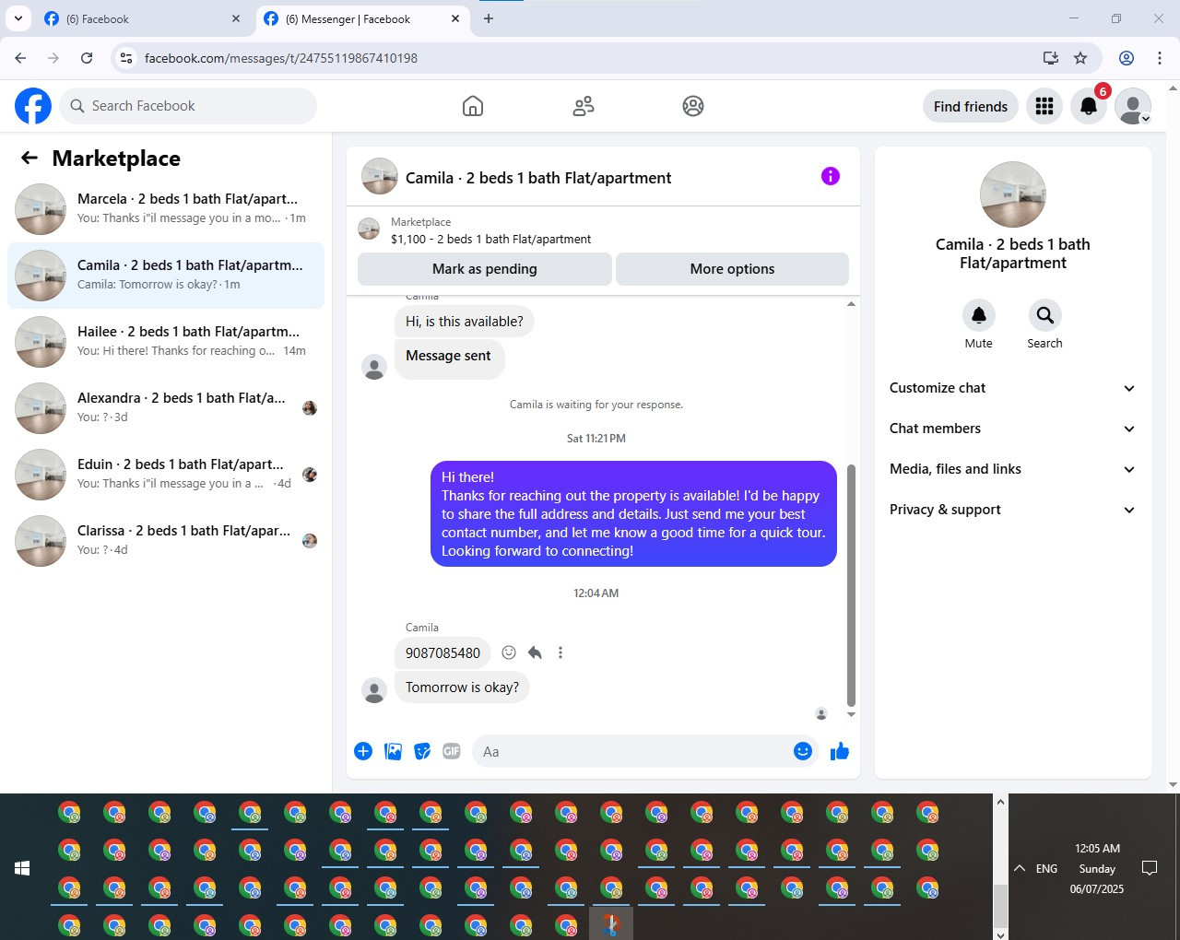Bookmark this page with star icon
1180x940 pixels.
coord(1080,58)
